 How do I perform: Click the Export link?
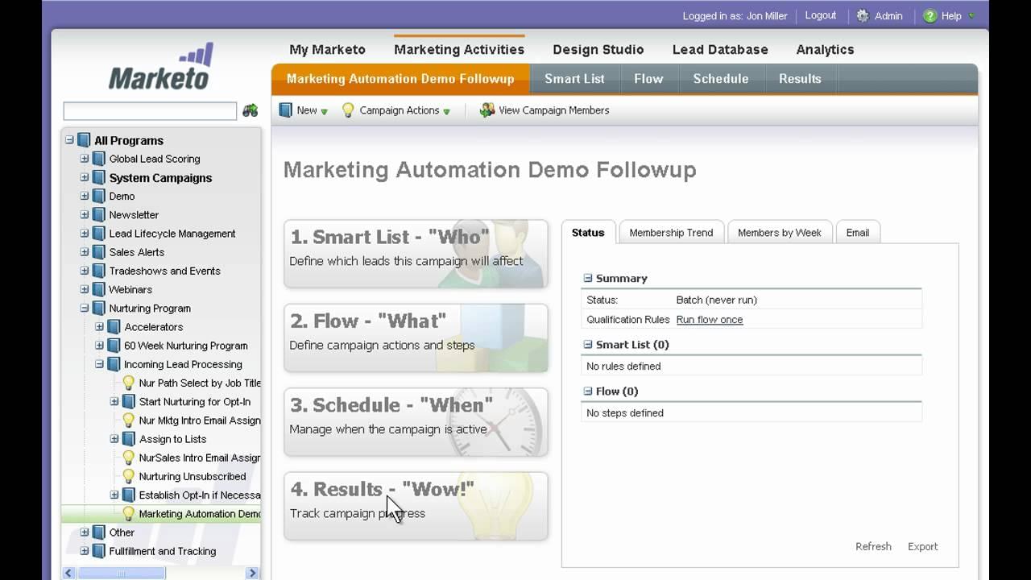(923, 546)
